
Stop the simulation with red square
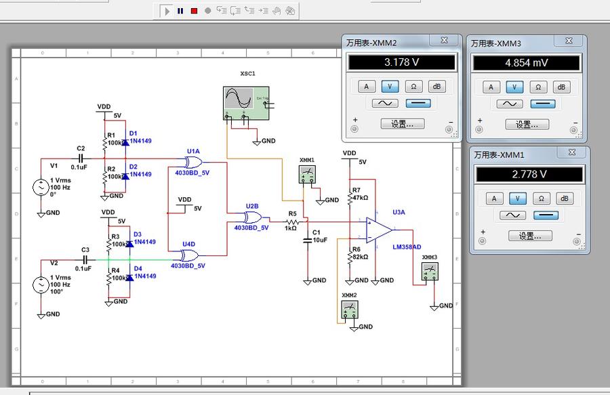(x=194, y=11)
